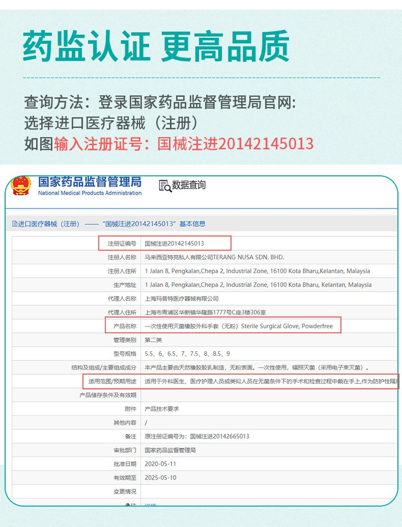Click the 国家药品监督管理局 site title

pos(90,182)
